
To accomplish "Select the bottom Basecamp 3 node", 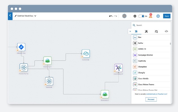I will tap(105, 94).
